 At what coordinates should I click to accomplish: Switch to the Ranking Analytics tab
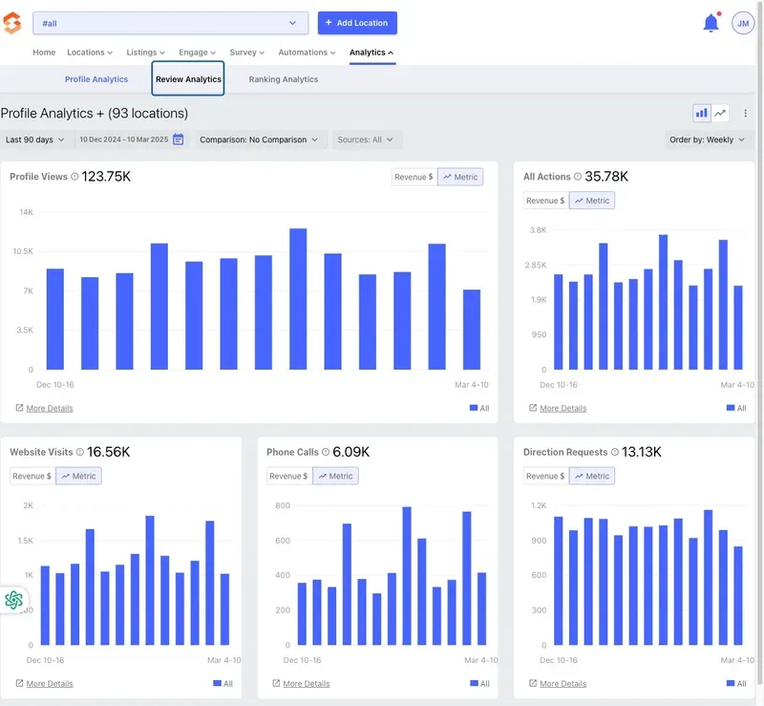pos(283,79)
